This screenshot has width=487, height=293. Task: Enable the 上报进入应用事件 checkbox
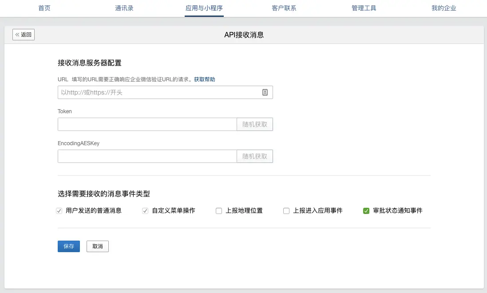286,211
